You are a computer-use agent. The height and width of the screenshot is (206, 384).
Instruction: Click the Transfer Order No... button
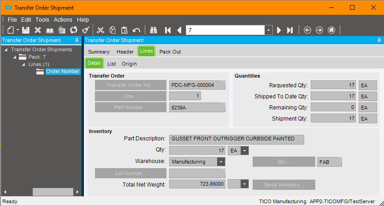pyautogui.click(x=130, y=85)
